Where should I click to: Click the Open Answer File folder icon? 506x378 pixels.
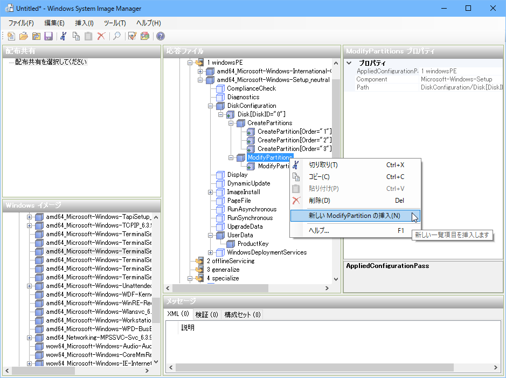pyautogui.click(x=24, y=36)
